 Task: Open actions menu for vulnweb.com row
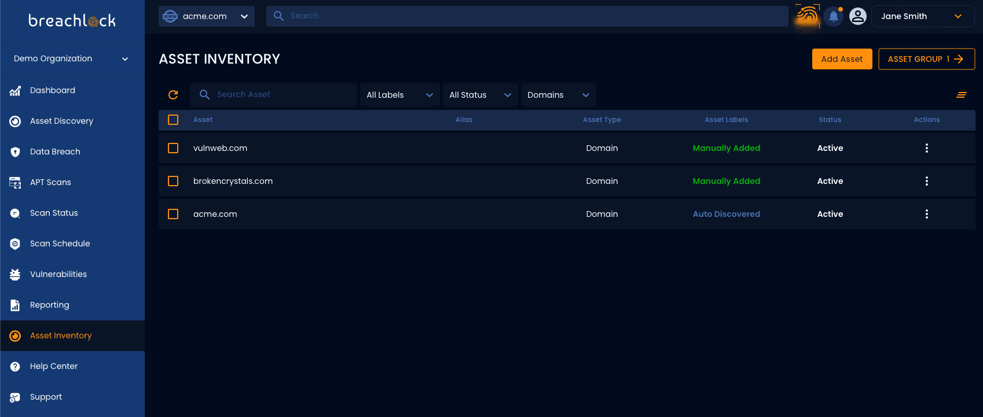[x=926, y=148]
